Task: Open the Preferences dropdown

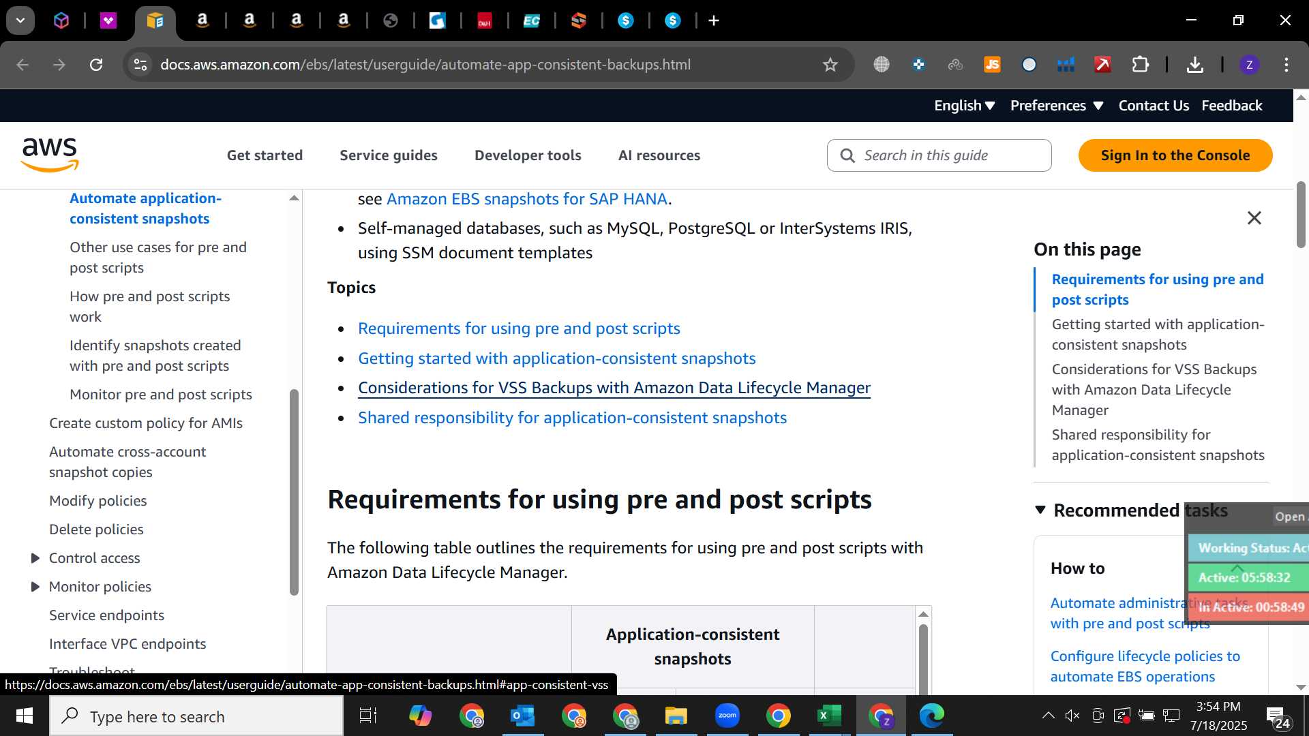Action: pos(1056,106)
